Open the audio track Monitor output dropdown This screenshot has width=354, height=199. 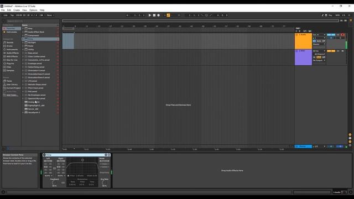(x=319, y=44)
